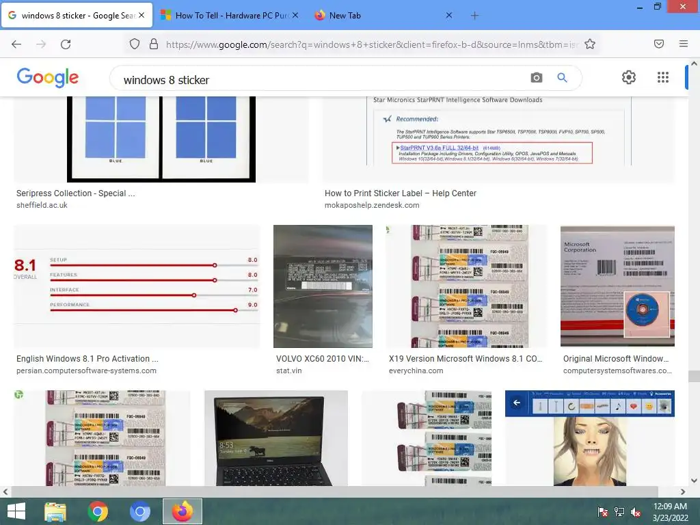Viewport: 700px width, 525px height.
Task: Open 'English Windows 8.1 Pro Activation ...' title
Action: click(x=87, y=359)
